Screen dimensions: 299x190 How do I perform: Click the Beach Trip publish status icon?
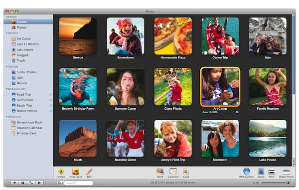coord(50,105)
